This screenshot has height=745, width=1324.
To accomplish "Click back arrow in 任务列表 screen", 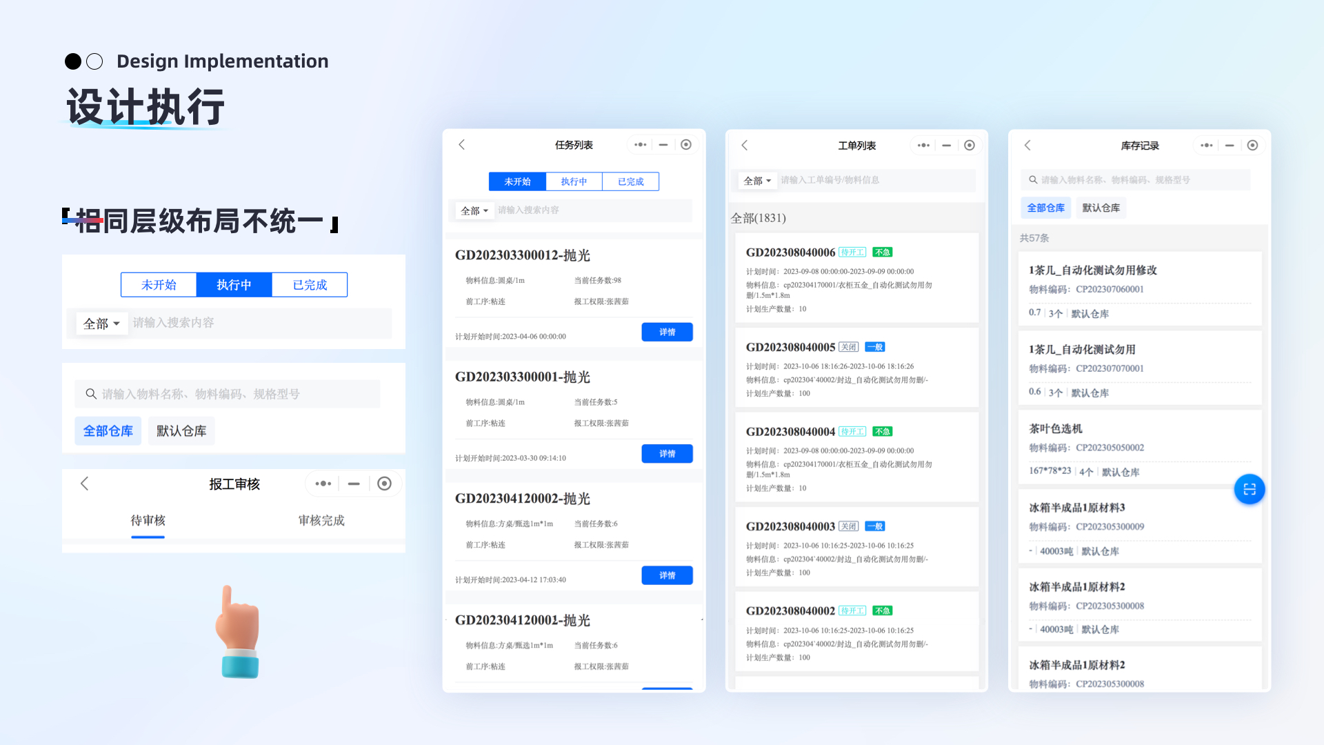I will (x=462, y=145).
